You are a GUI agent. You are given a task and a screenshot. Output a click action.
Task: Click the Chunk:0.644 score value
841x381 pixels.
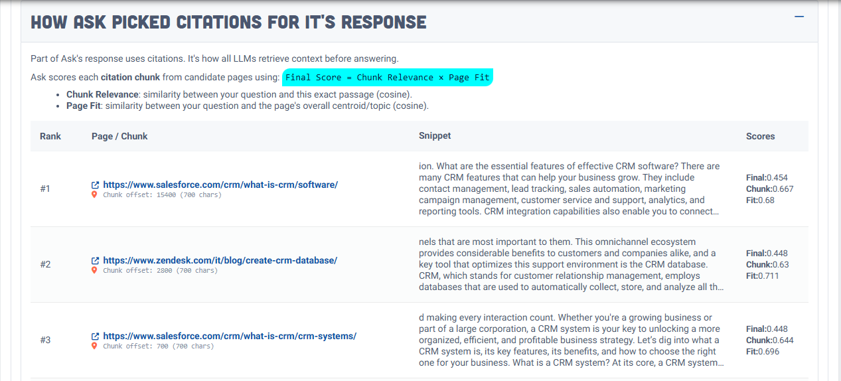(770, 341)
